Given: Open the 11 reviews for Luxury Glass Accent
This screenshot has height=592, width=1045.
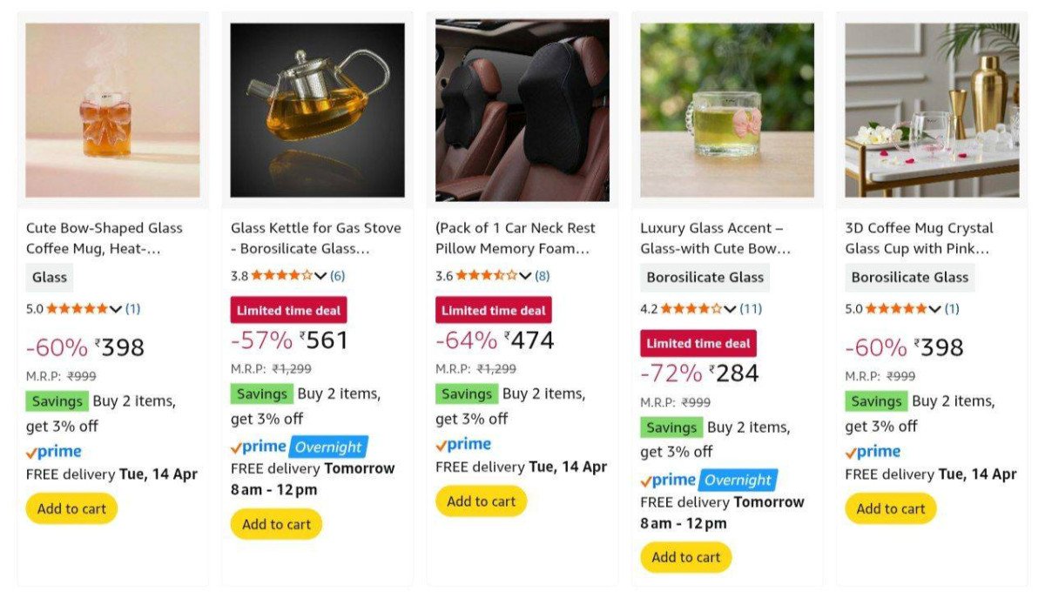Looking at the screenshot, I should (x=751, y=308).
